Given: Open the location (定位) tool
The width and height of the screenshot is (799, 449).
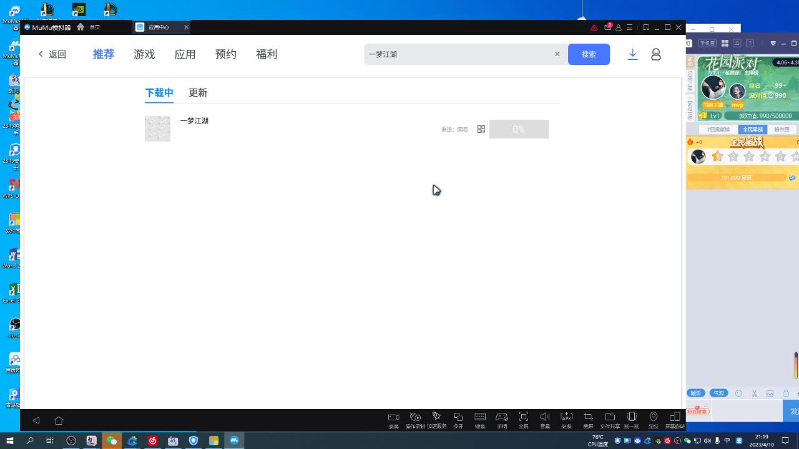Looking at the screenshot, I should tap(654, 420).
